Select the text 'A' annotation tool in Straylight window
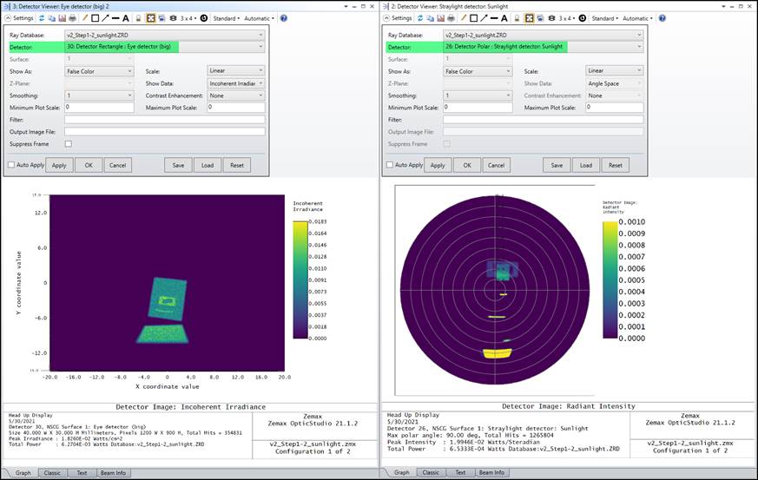 point(504,18)
